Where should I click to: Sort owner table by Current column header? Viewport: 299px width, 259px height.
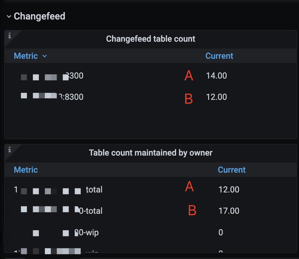(232, 170)
